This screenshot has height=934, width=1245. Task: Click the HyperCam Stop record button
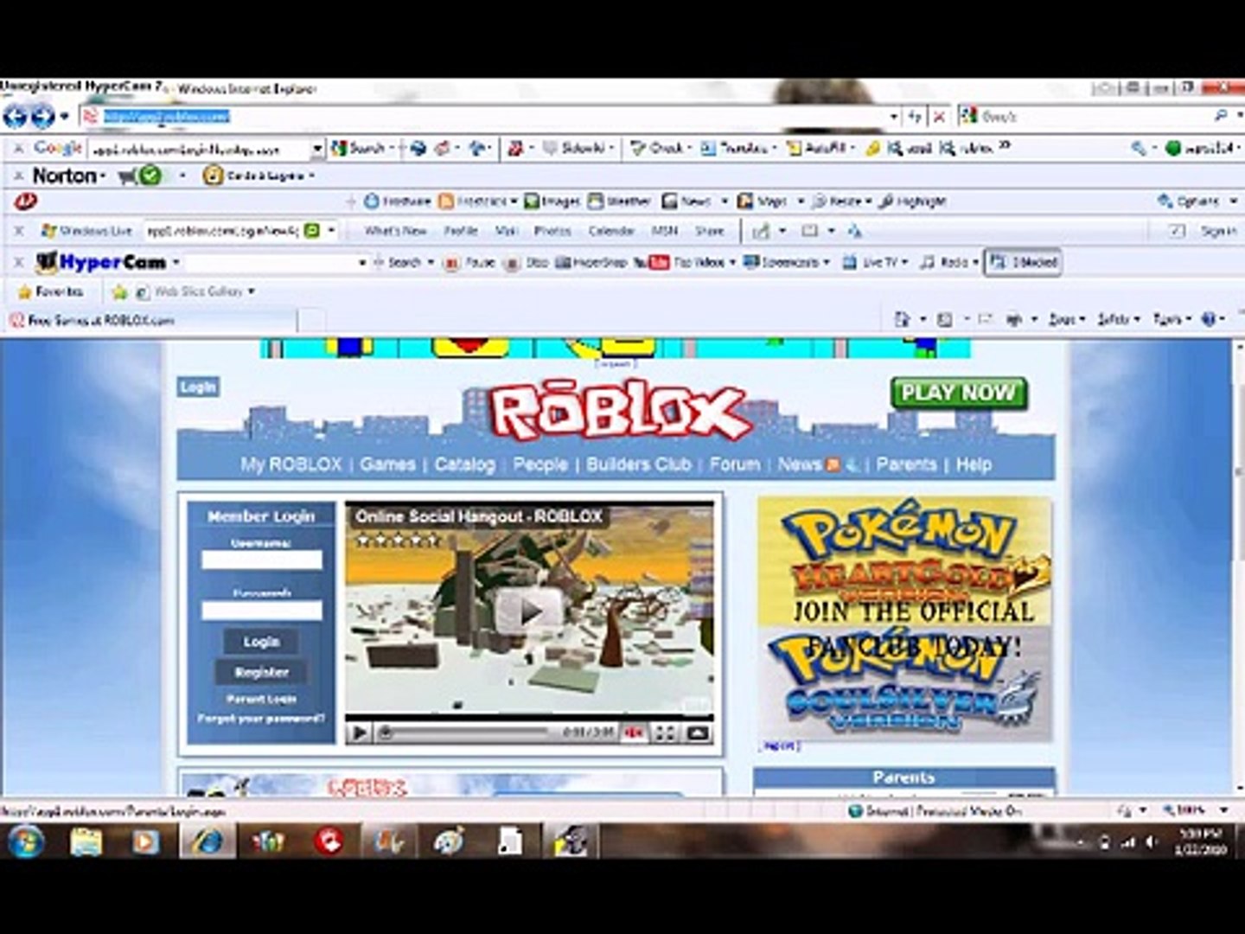coord(527,262)
